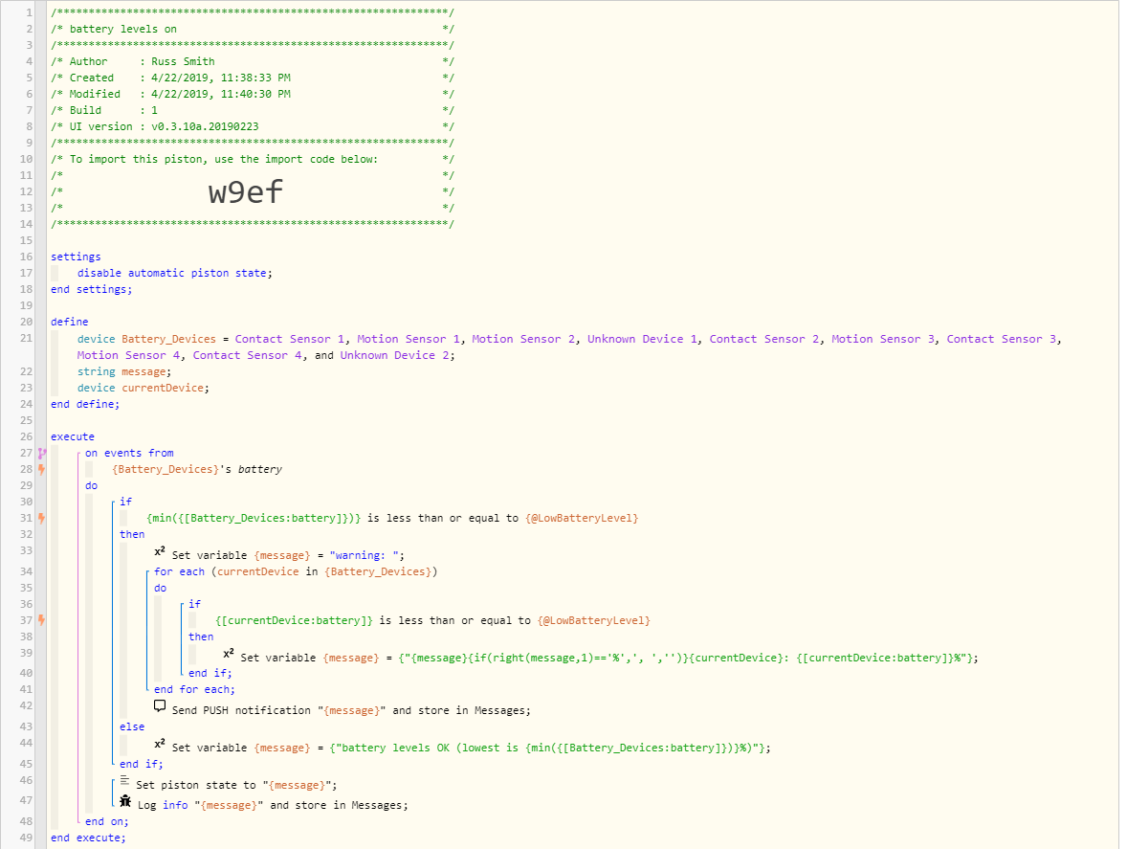This screenshot has height=849, width=1127.
Task: Click the bug icon next to Log info
Action: pyautogui.click(x=125, y=801)
